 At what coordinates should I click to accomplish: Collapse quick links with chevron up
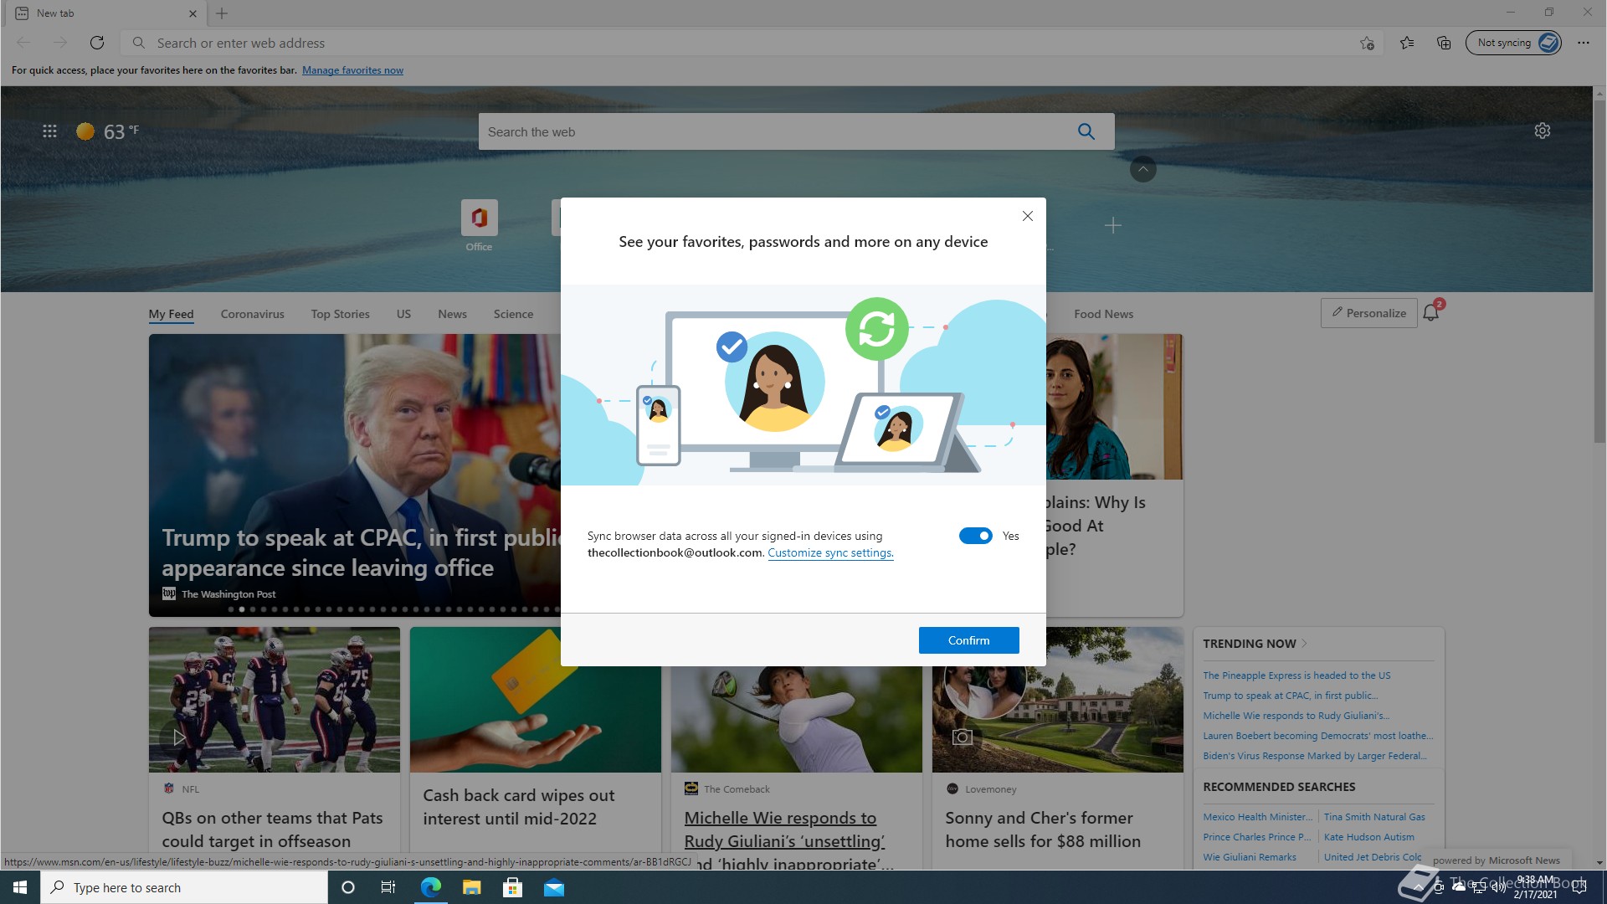(1143, 169)
